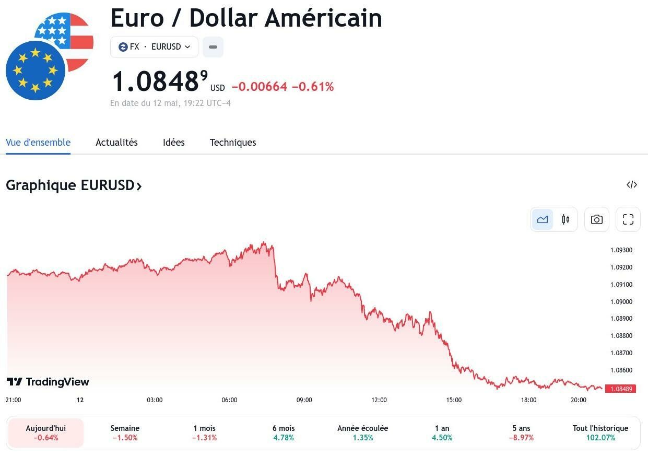Click the embed code icon

pos(632,185)
